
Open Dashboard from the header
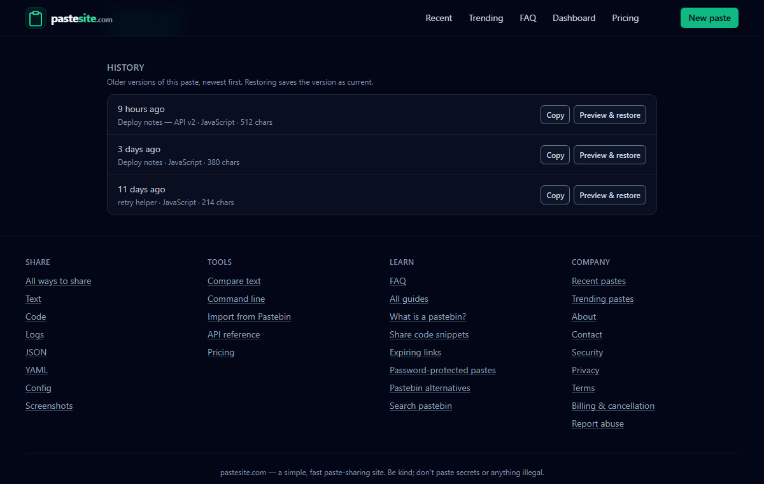pyautogui.click(x=574, y=18)
